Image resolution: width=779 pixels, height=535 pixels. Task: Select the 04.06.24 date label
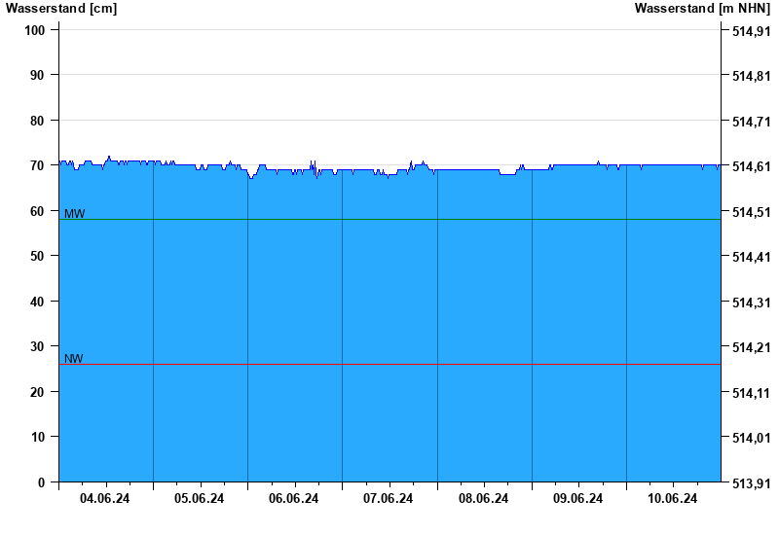coord(104,498)
